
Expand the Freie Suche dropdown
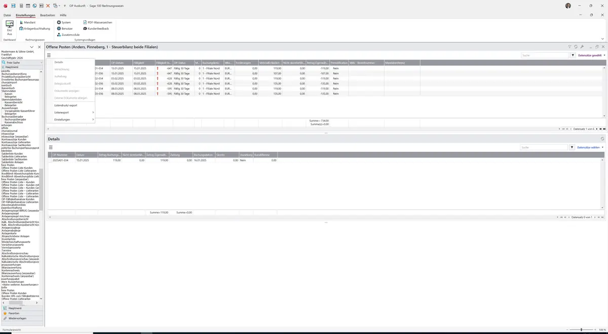41,62
